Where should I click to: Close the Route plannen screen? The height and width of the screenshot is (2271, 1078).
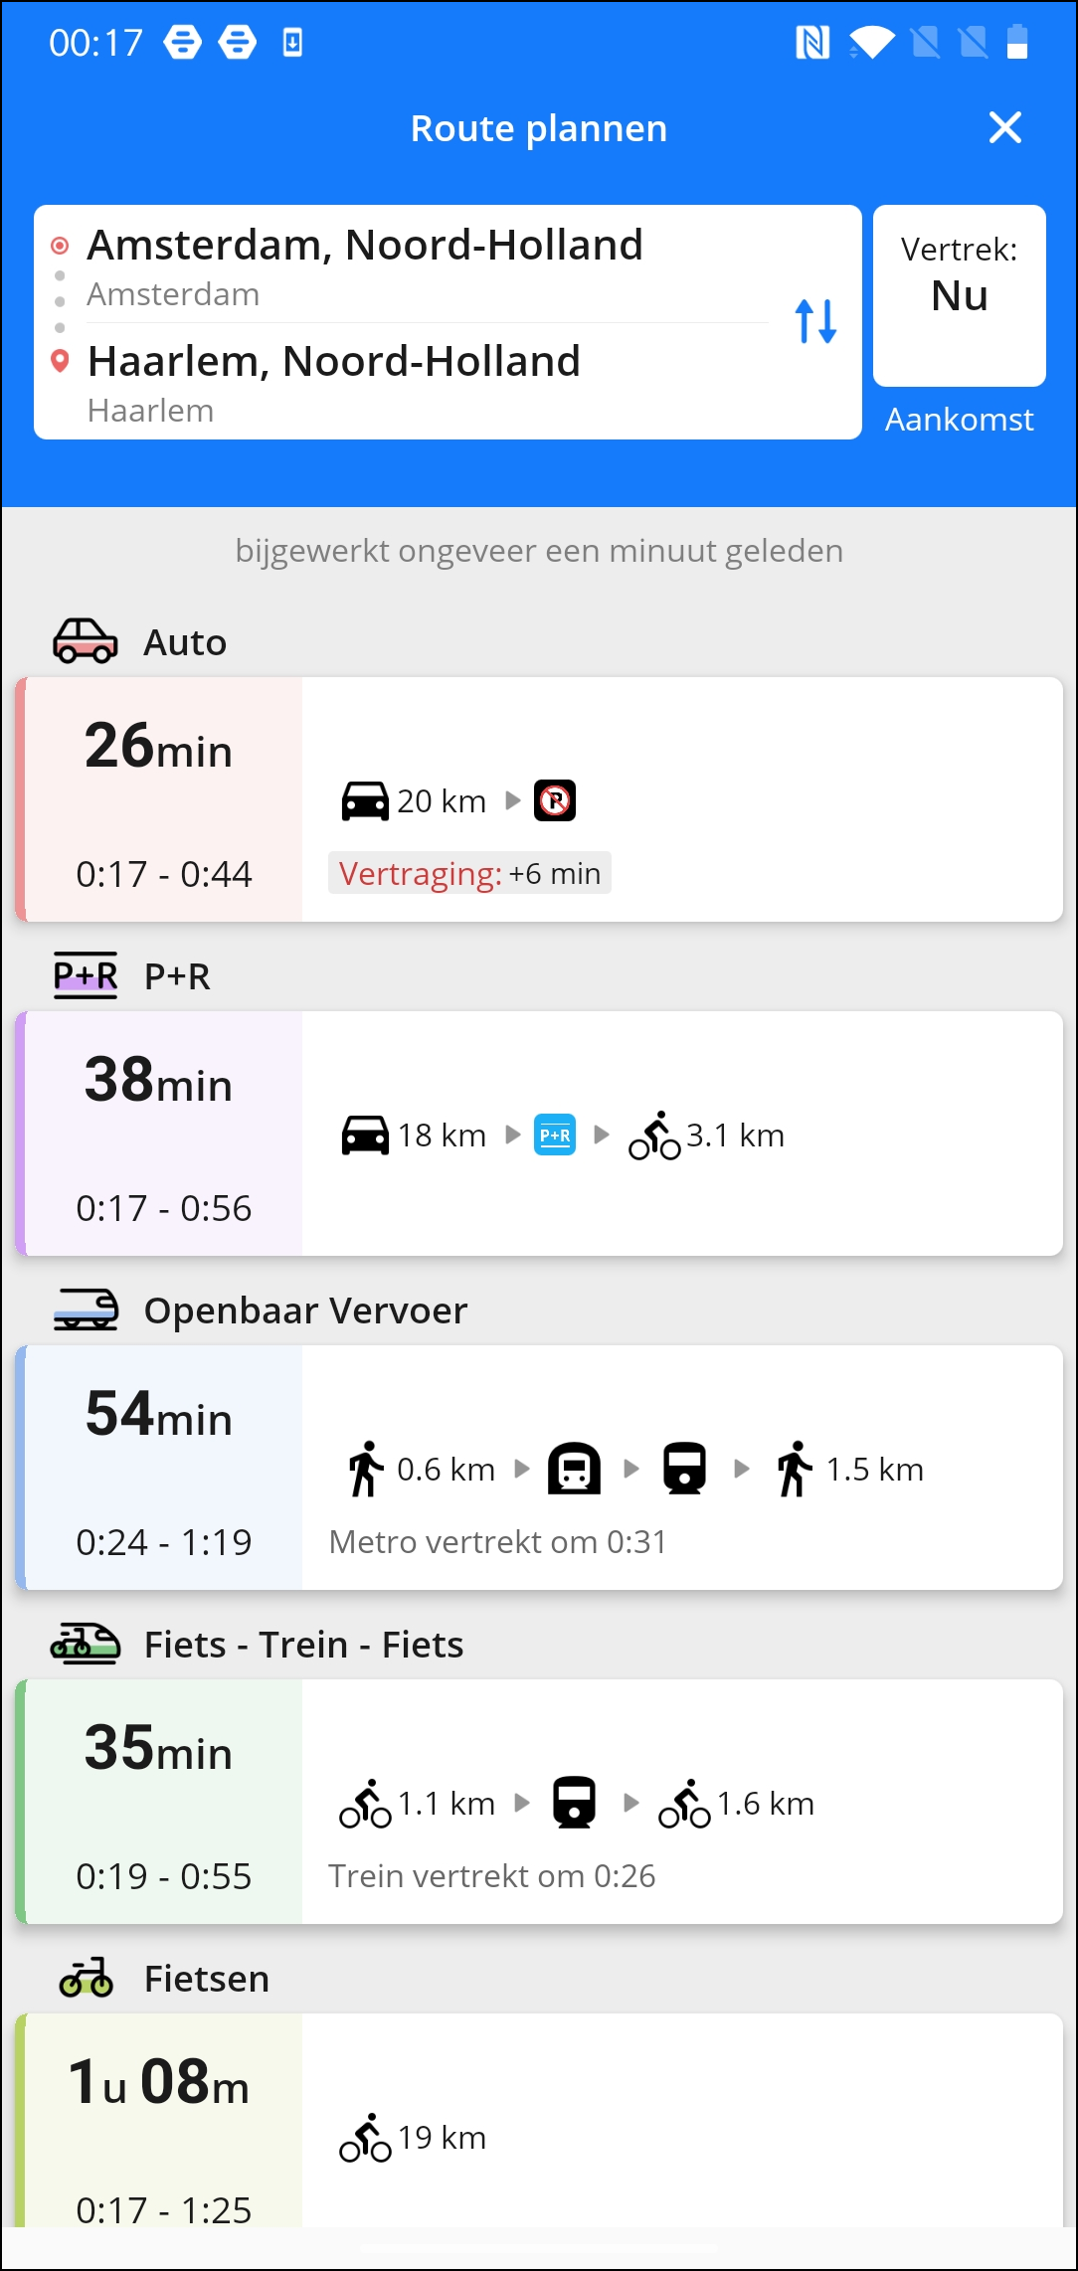click(x=1005, y=127)
